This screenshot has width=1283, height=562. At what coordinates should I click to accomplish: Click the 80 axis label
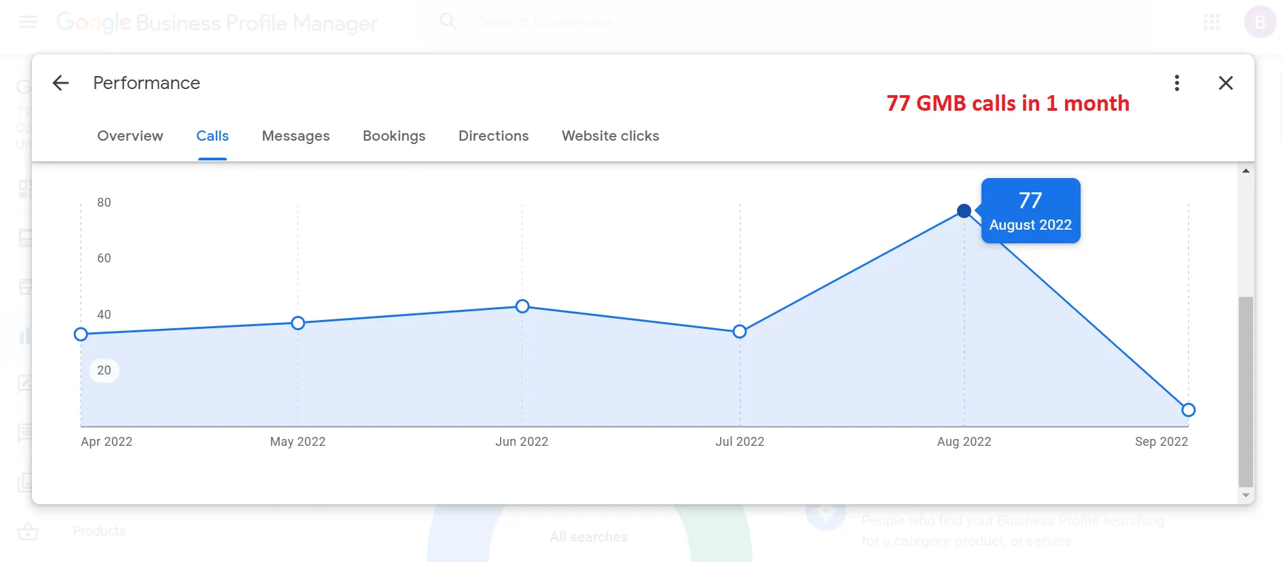pyautogui.click(x=104, y=203)
